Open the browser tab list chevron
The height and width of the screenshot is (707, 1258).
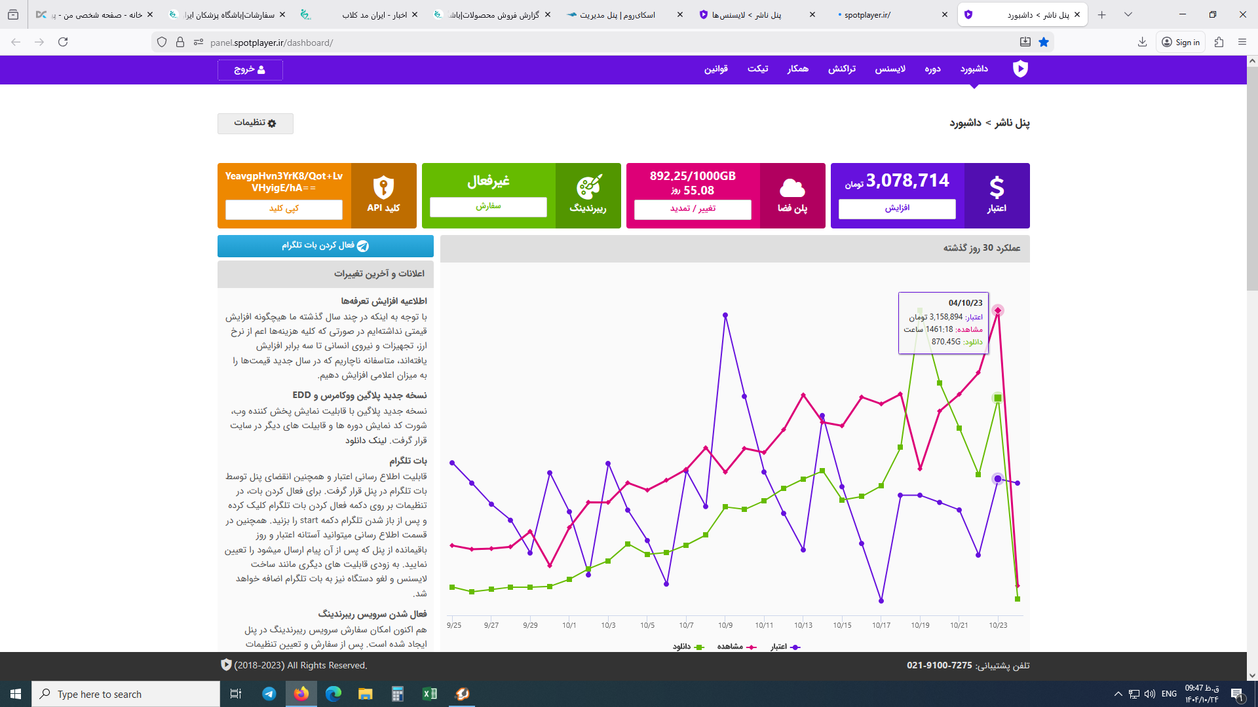pos(1128,14)
